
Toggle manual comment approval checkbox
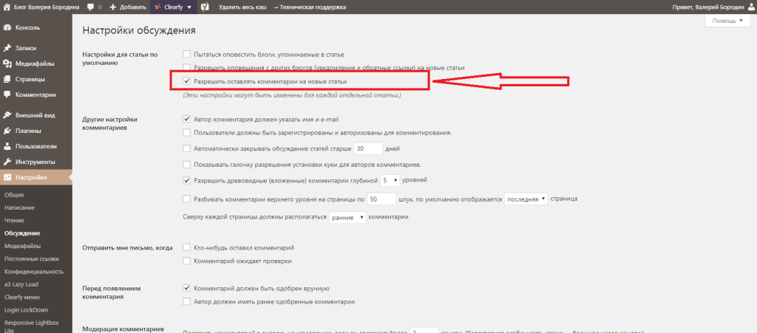[x=186, y=288]
